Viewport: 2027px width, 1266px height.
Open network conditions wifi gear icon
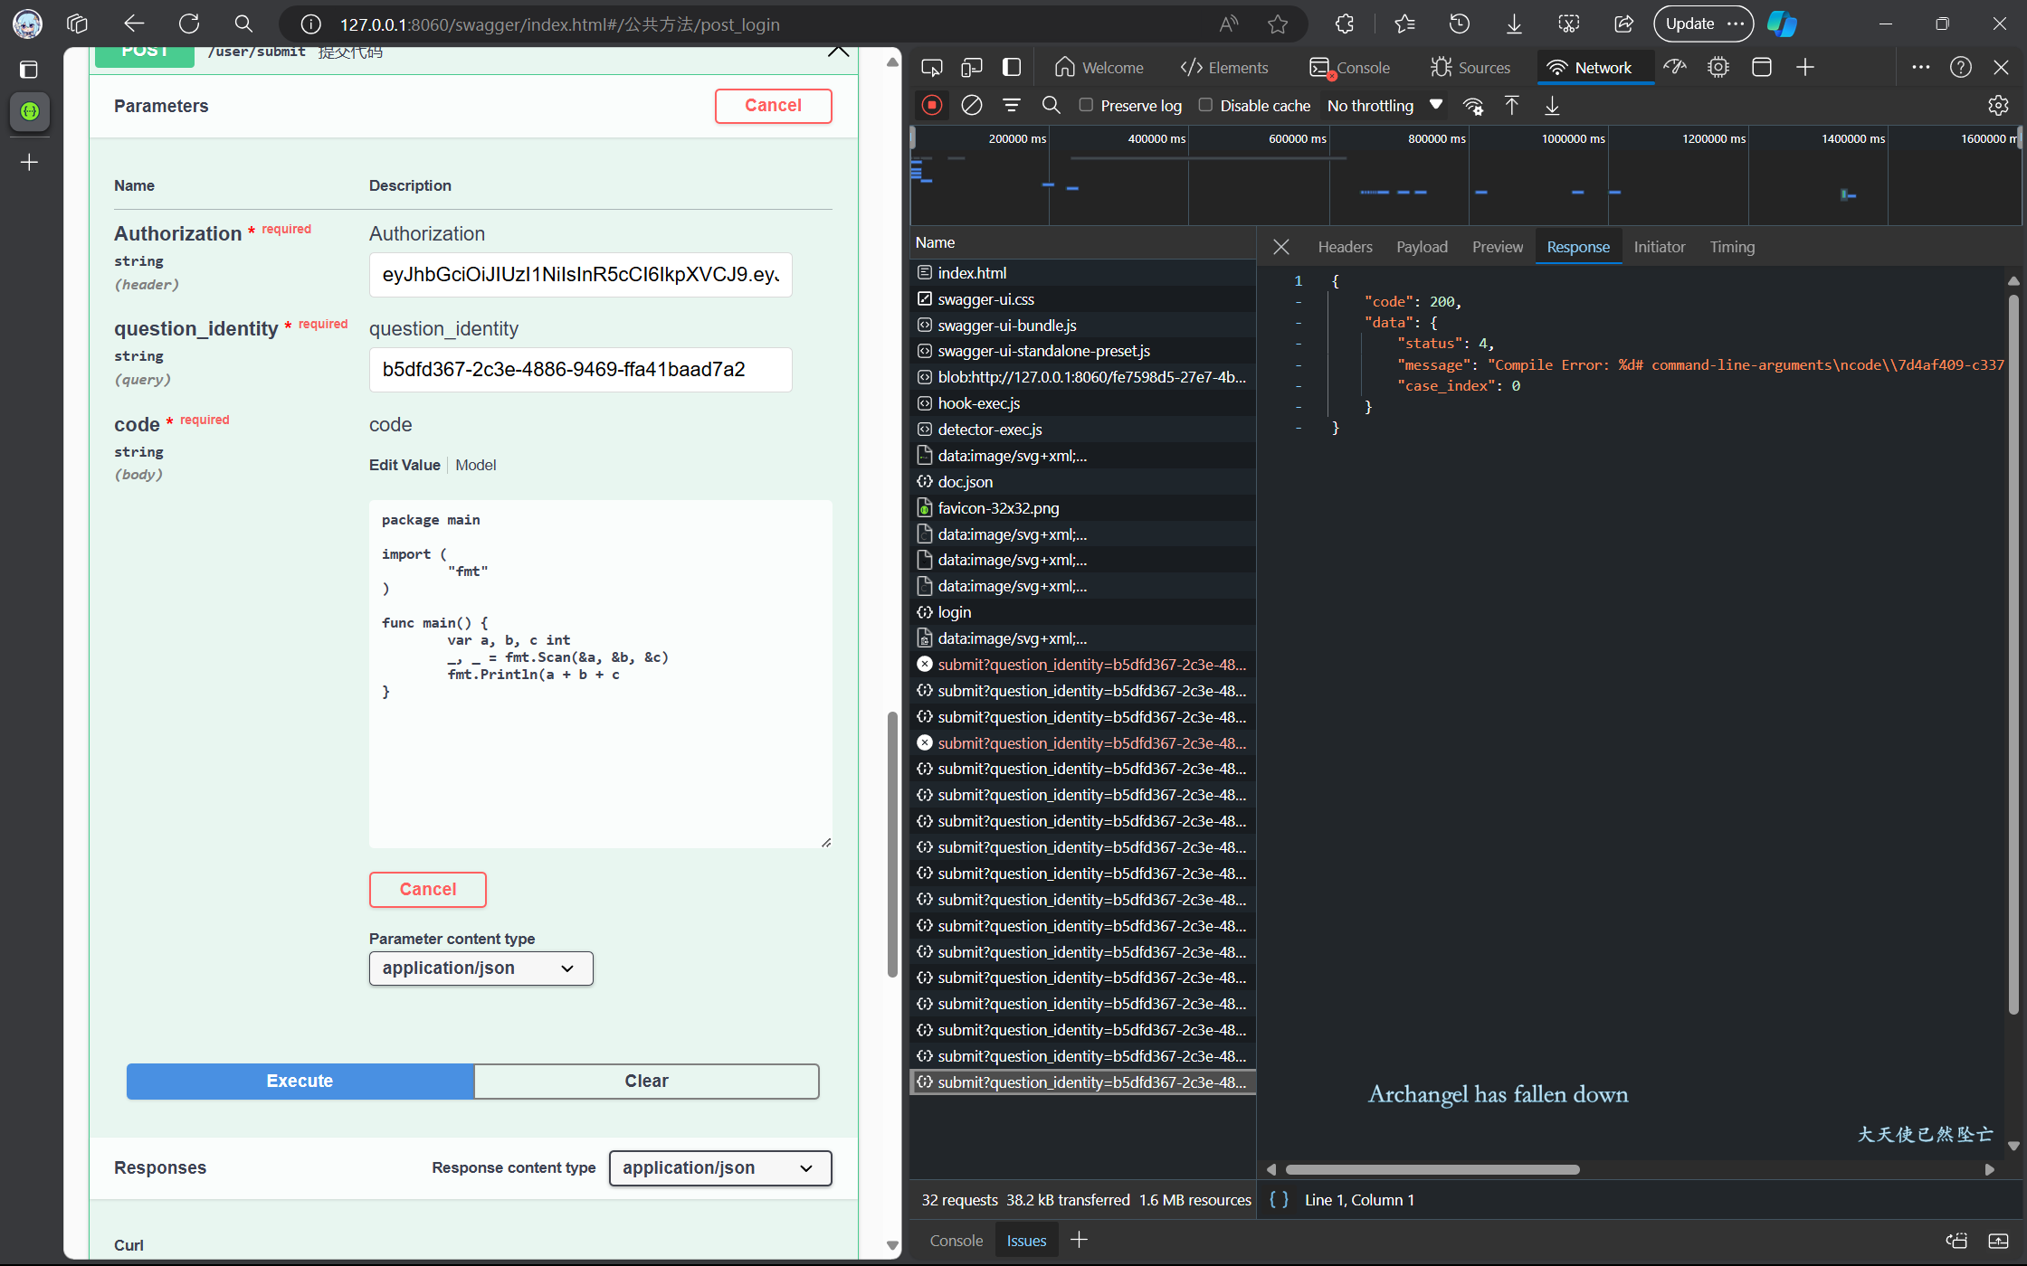[1473, 106]
